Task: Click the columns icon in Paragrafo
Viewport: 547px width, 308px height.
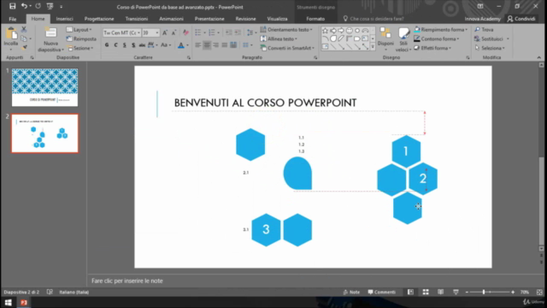Action: pos(245,45)
